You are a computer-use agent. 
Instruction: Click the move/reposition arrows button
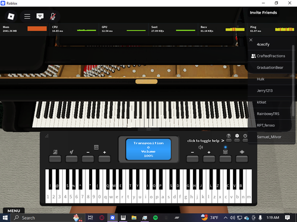242,159
